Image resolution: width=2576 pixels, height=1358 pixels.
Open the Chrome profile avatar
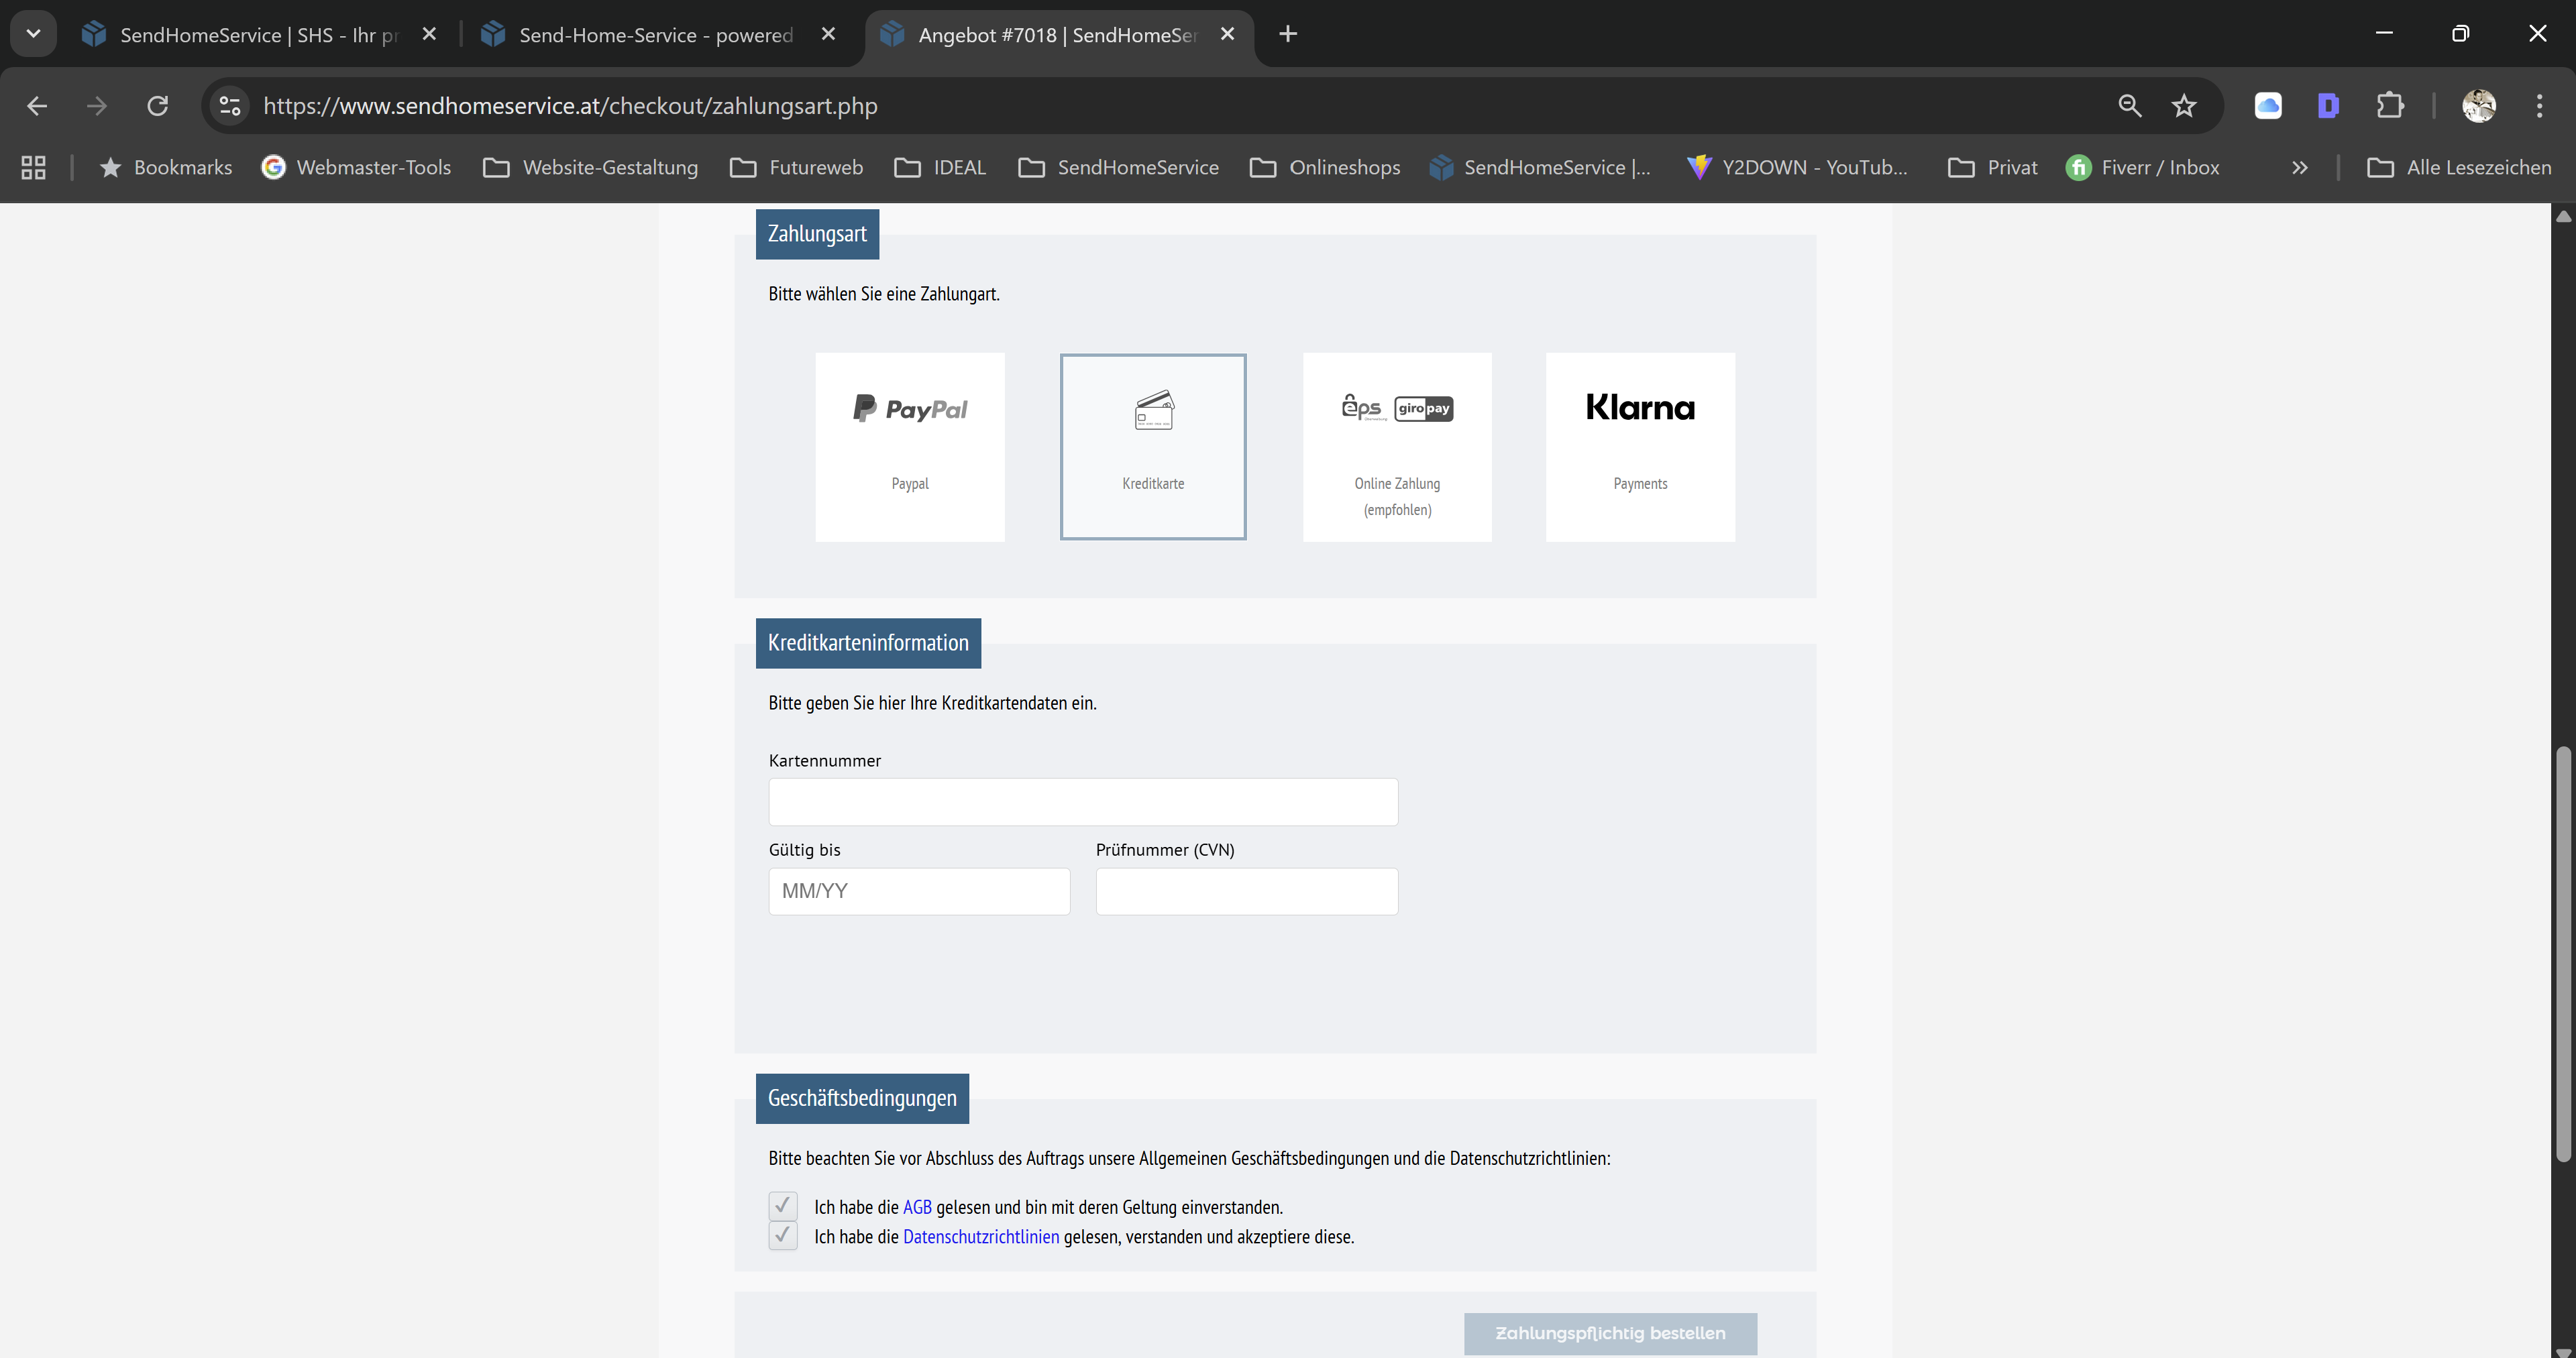pyautogui.click(x=2479, y=106)
